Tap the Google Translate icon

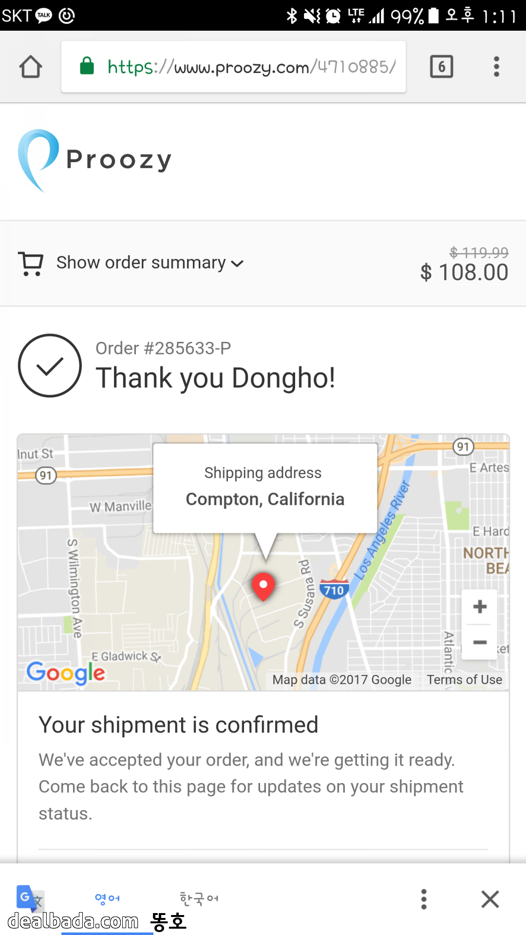tap(29, 898)
